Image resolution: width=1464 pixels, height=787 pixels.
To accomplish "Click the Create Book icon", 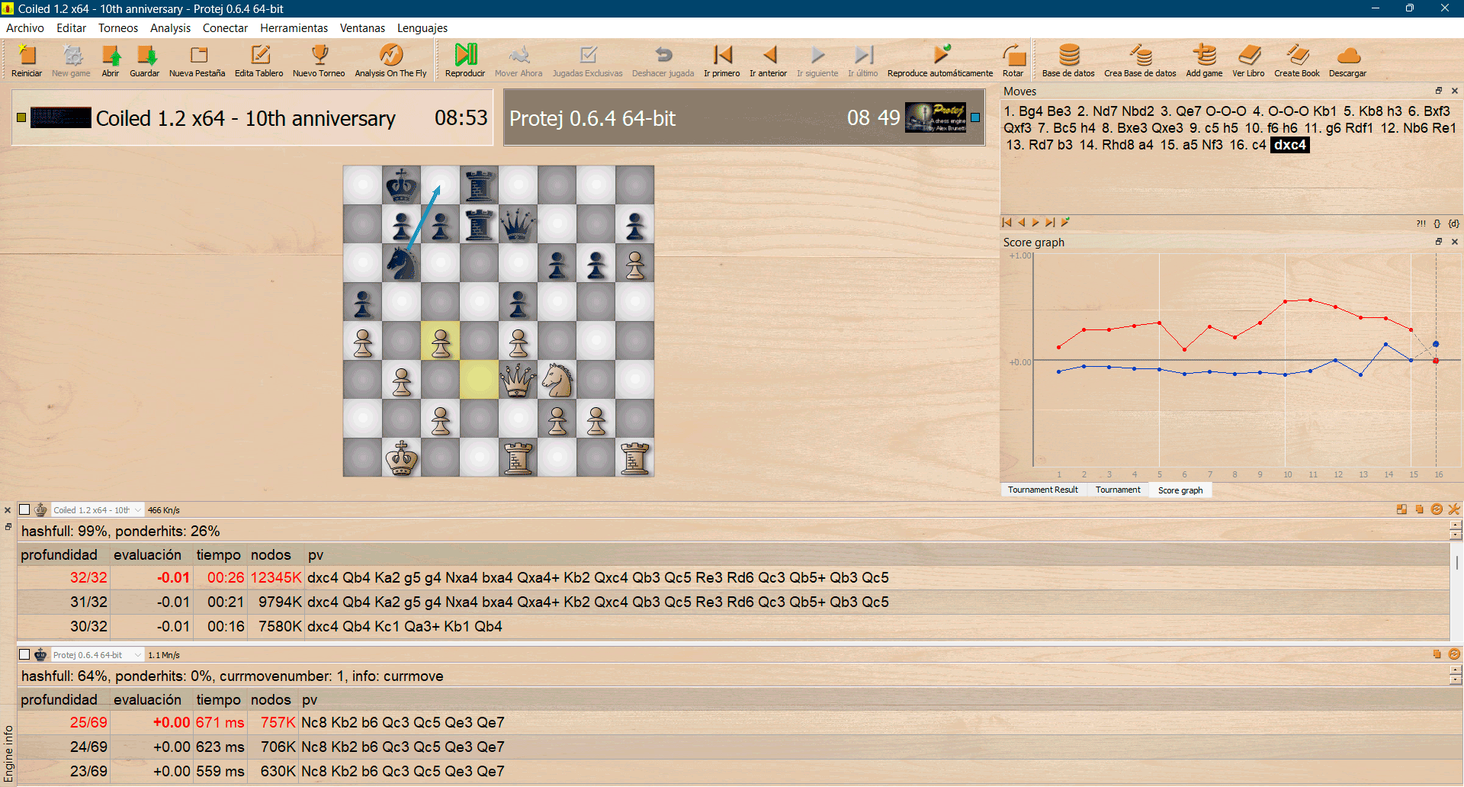I will tap(1296, 60).
